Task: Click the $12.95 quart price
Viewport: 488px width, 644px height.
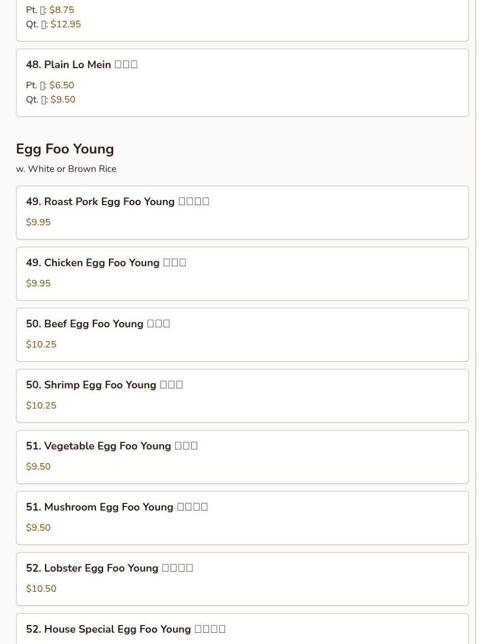Action: pyautogui.click(x=66, y=24)
